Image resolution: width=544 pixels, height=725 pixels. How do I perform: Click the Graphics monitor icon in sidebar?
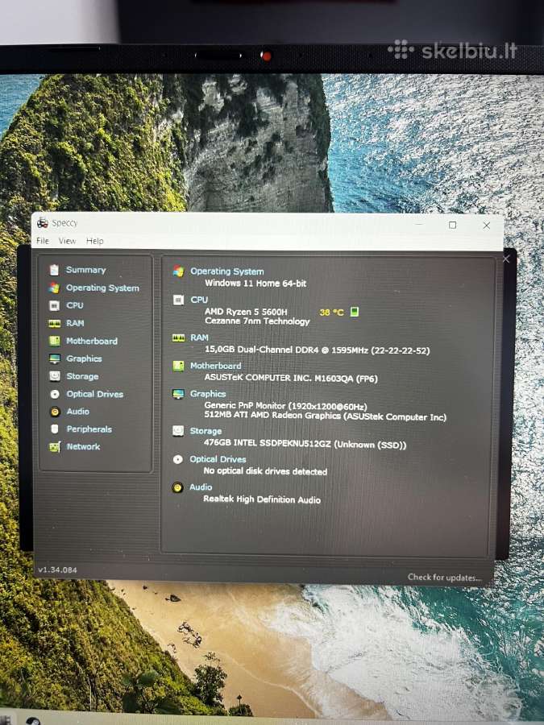pos(55,358)
